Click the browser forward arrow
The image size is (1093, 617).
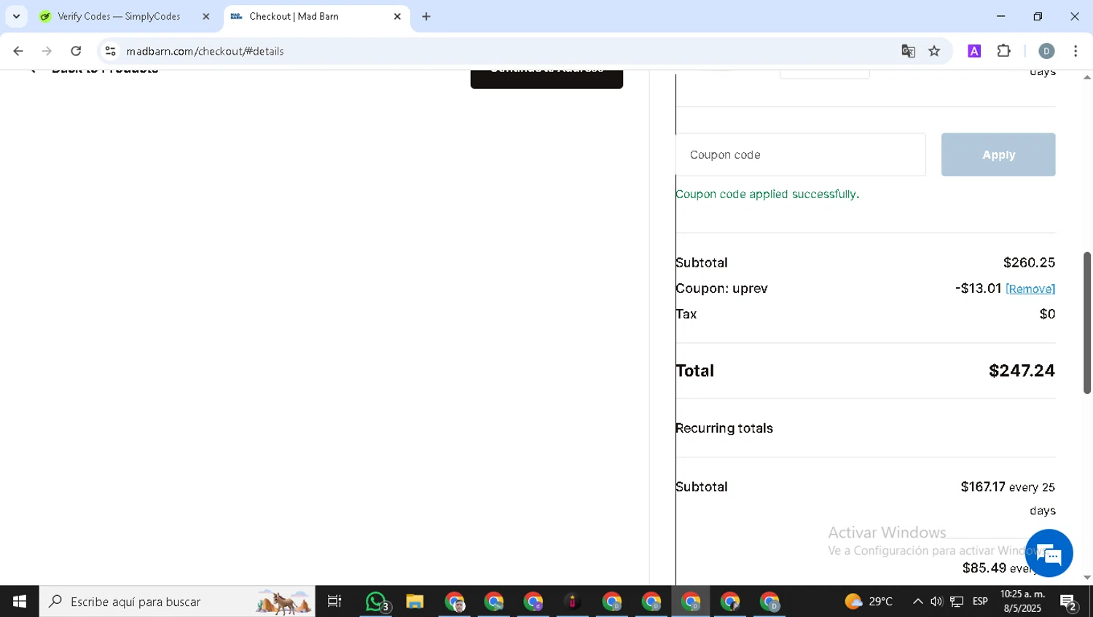click(x=47, y=51)
